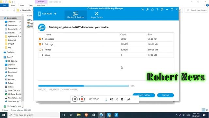Open Downloads under Quick access

pos(12,25)
